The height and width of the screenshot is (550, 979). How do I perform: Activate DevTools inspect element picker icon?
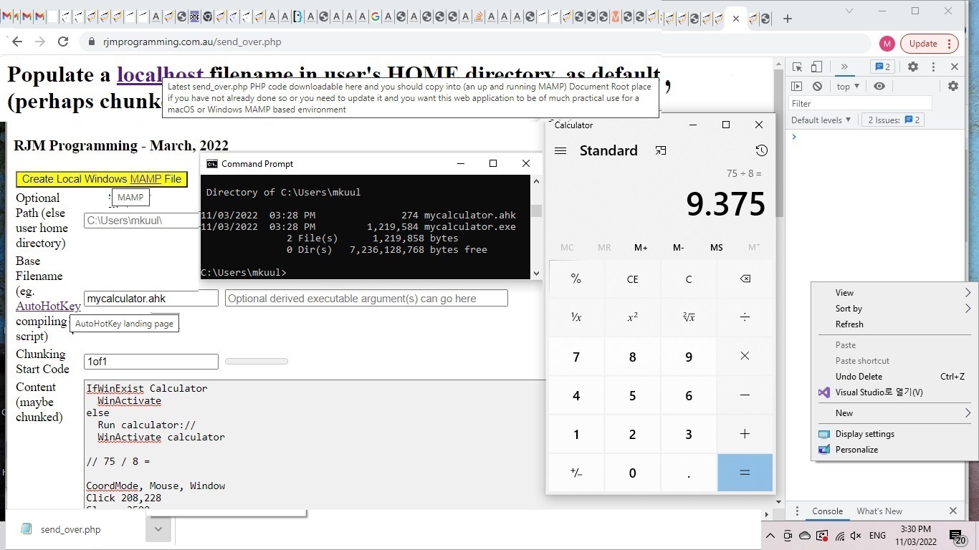click(x=797, y=67)
